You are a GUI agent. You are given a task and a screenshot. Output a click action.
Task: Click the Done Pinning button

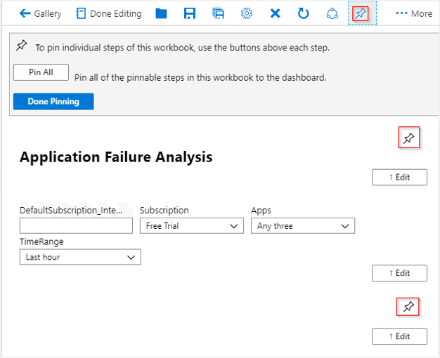53,102
